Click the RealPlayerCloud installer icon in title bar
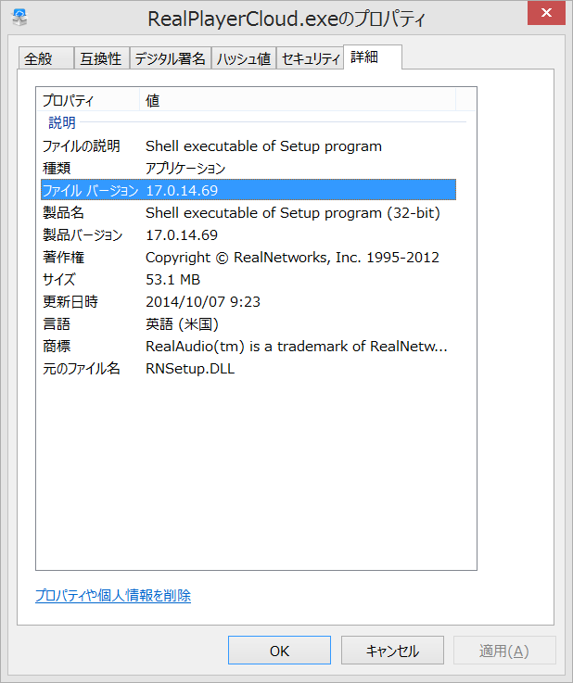This screenshot has height=683, width=573. [x=19, y=18]
